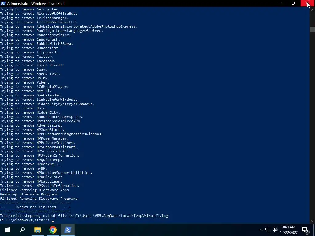Click the 'Transcript stopped' Winutil.log line
The image size is (315, 236).
(84, 216)
